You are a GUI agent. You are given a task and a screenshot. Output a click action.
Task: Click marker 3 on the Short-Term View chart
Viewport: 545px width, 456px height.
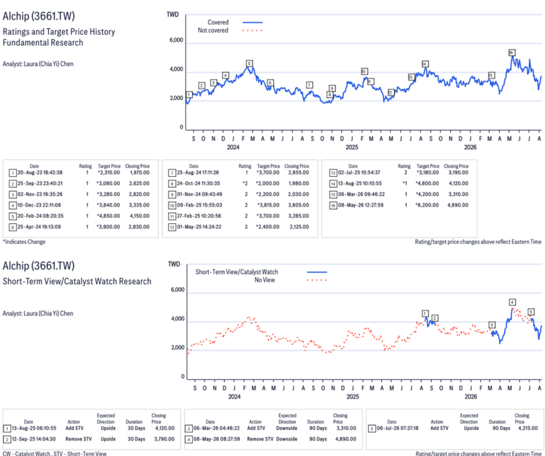(492, 325)
